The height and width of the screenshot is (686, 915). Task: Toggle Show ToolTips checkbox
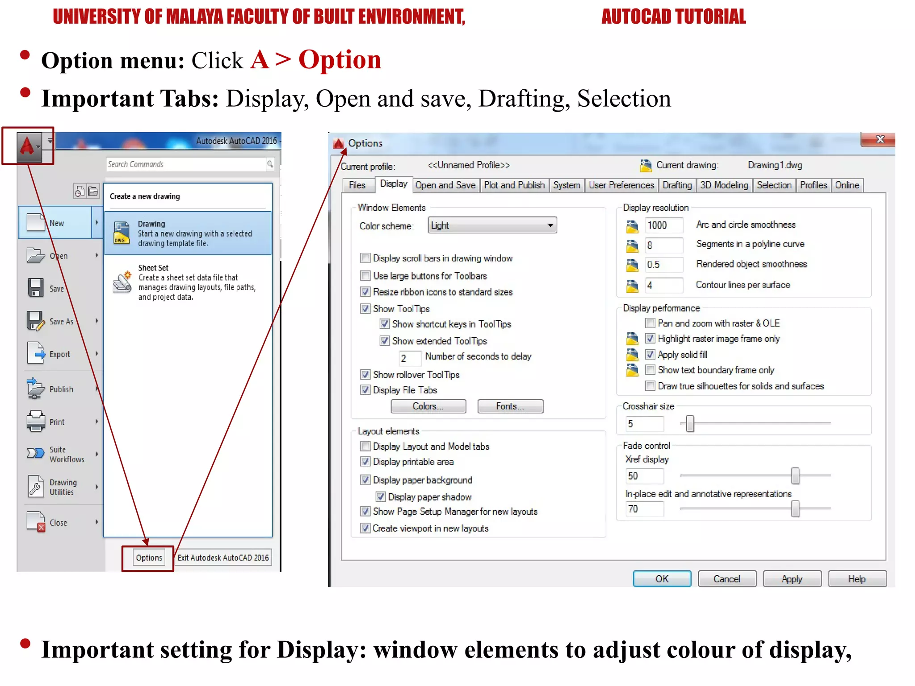pyautogui.click(x=365, y=309)
